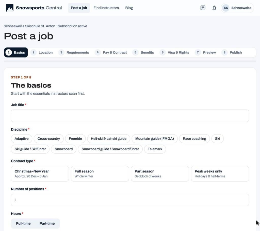Screen dimensions: 260x231
Task: Open the Schneeweiss account menu
Action: click(237, 8)
